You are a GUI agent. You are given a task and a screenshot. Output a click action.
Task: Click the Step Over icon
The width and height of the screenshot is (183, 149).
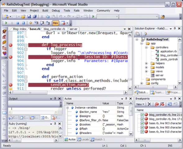pyautogui.click(x=42, y=23)
